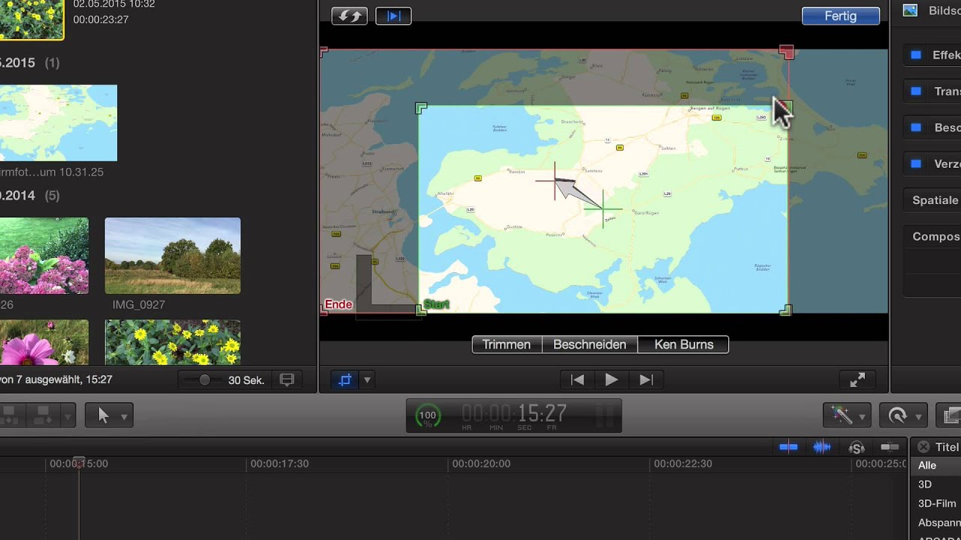This screenshot has height=540, width=961.
Task: Open the clip appearance filmstrip options
Action: pyautogui.click(x=287, y=380)
